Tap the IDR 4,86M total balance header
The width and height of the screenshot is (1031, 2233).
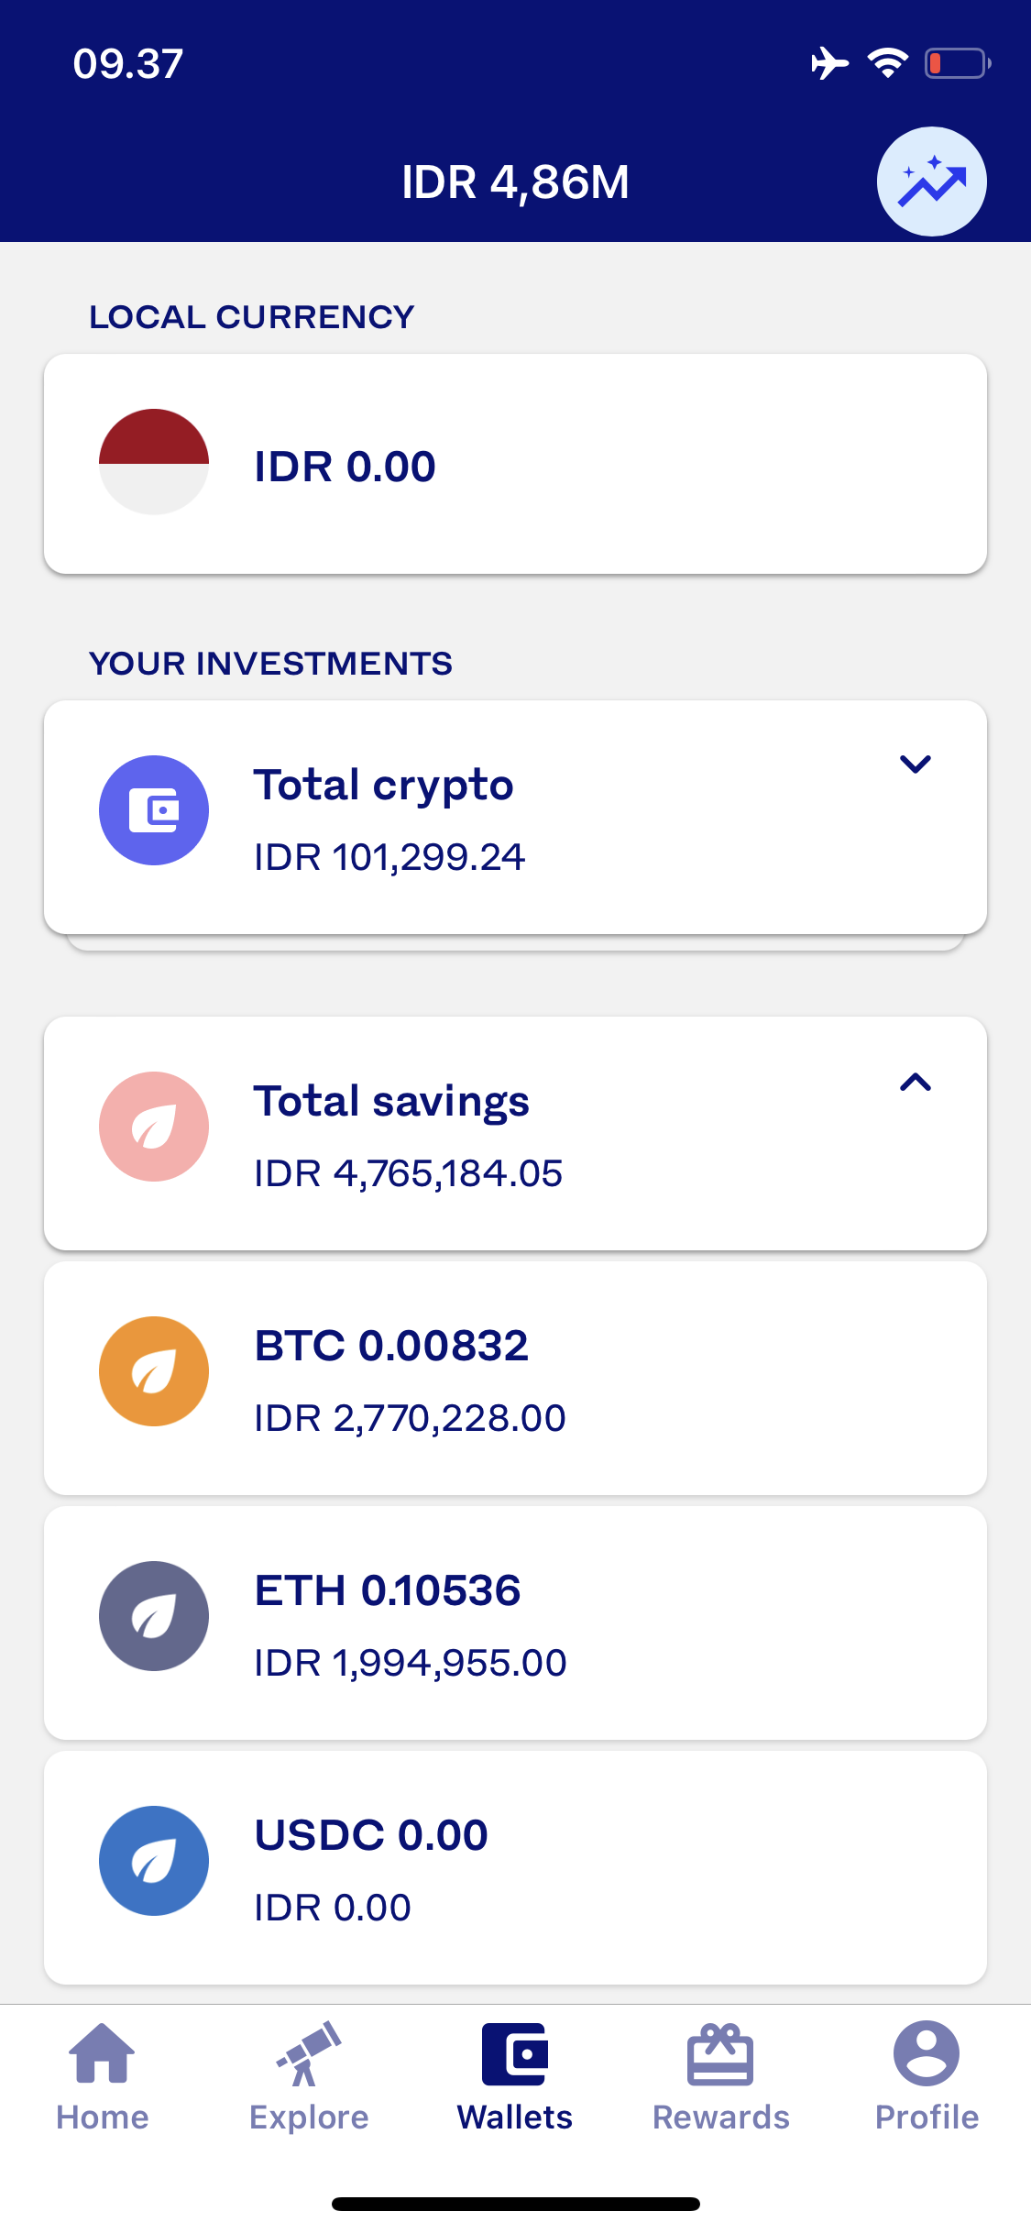pyautogui.click(x=515, y=182)
